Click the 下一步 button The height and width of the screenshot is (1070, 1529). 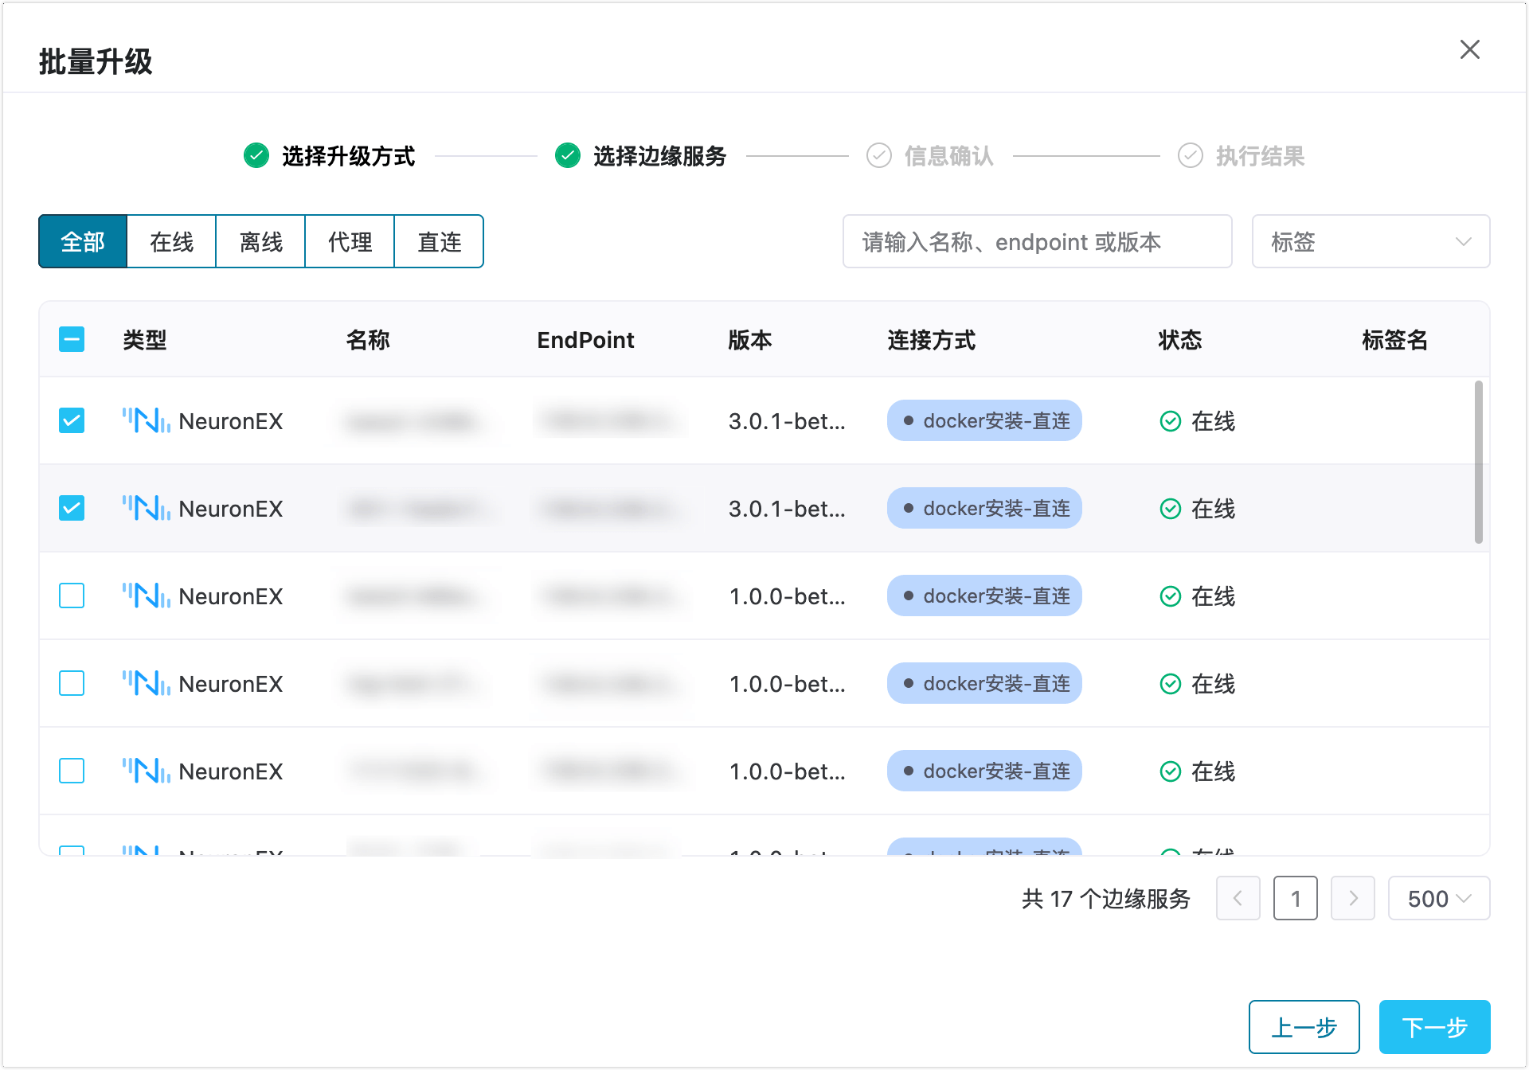click(1434, 1027)
